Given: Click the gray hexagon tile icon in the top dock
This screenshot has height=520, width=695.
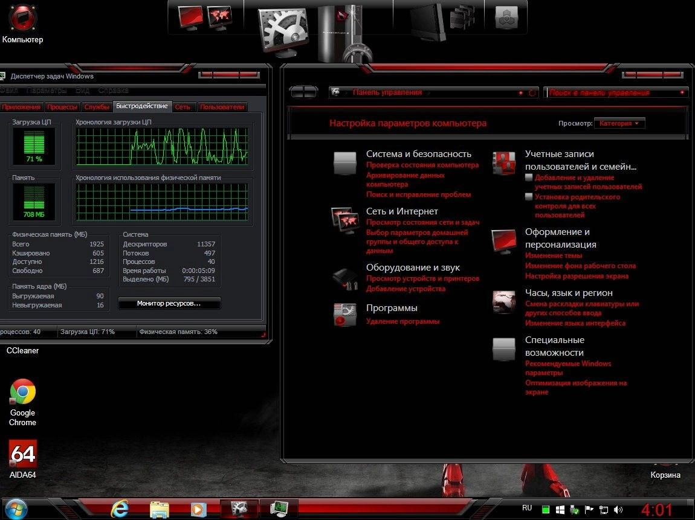Looking at the screenshot, I should (x=506, y=18).
